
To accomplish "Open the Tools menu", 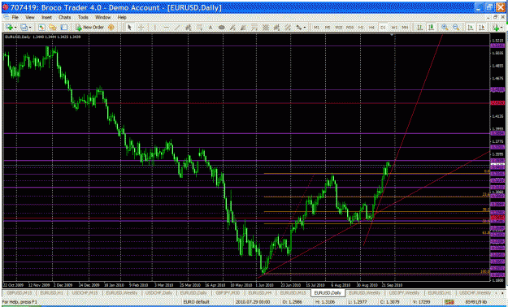I will click(x=83, y=18).
